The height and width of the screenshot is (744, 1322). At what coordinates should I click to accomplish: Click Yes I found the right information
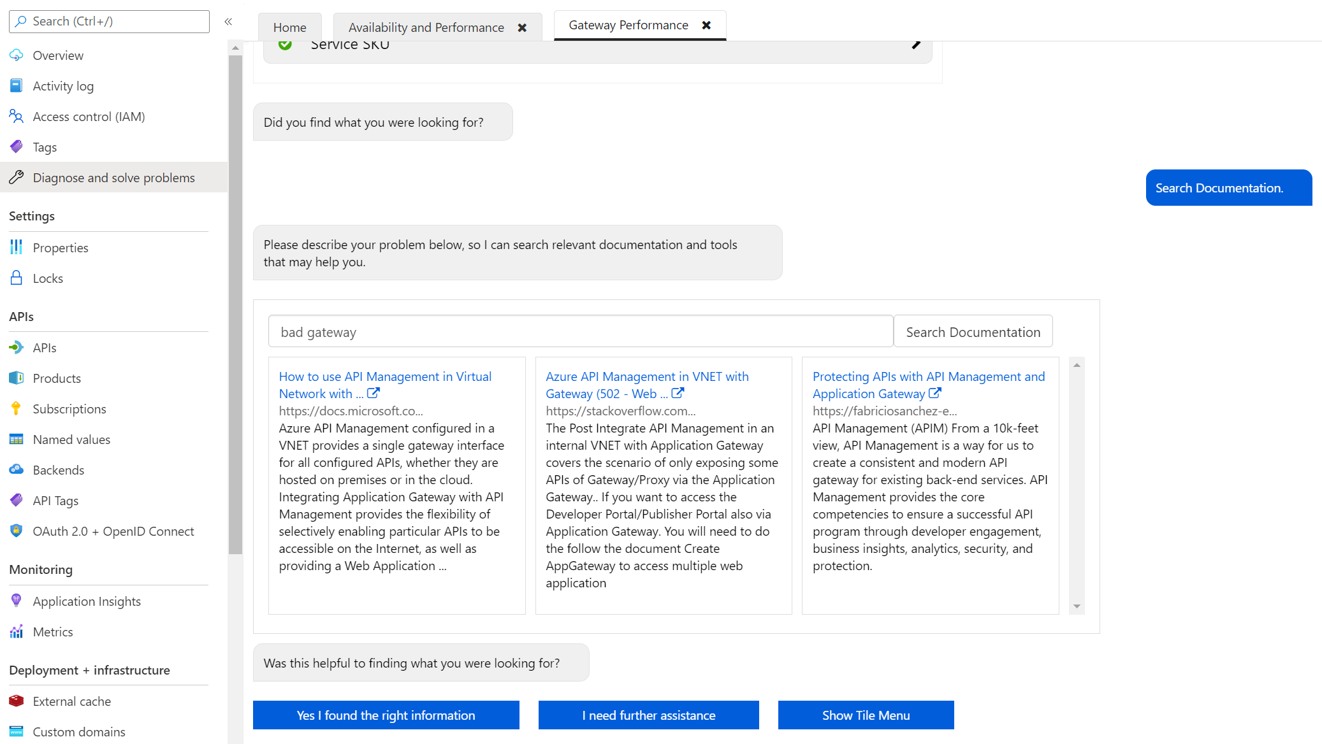[x=386, y=715]
